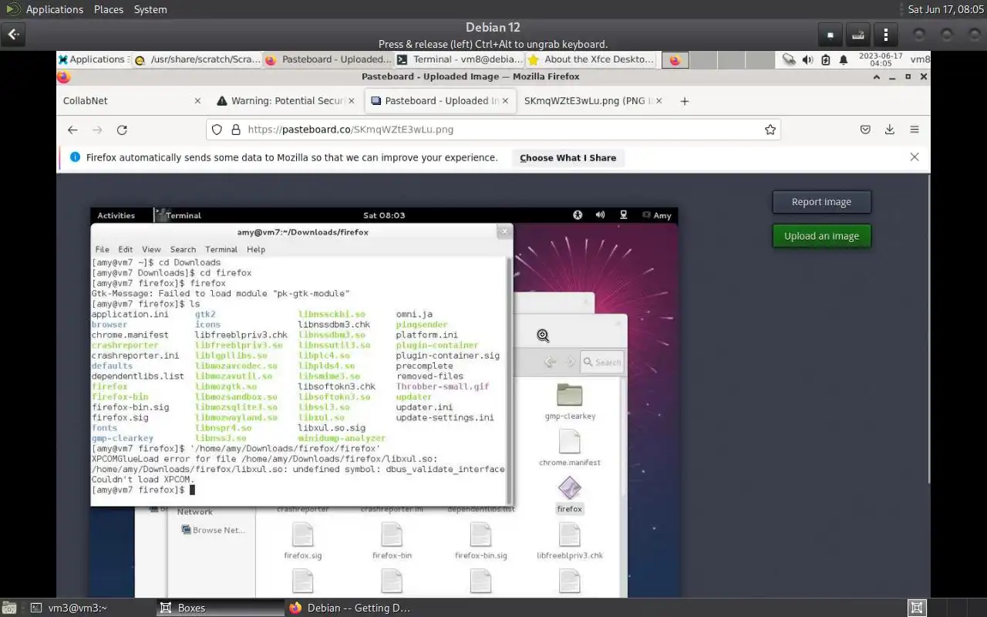Switch to the SKmqWZtE3wLu.png tab
This screenshot has height=617, width=987.
(593, 100)
